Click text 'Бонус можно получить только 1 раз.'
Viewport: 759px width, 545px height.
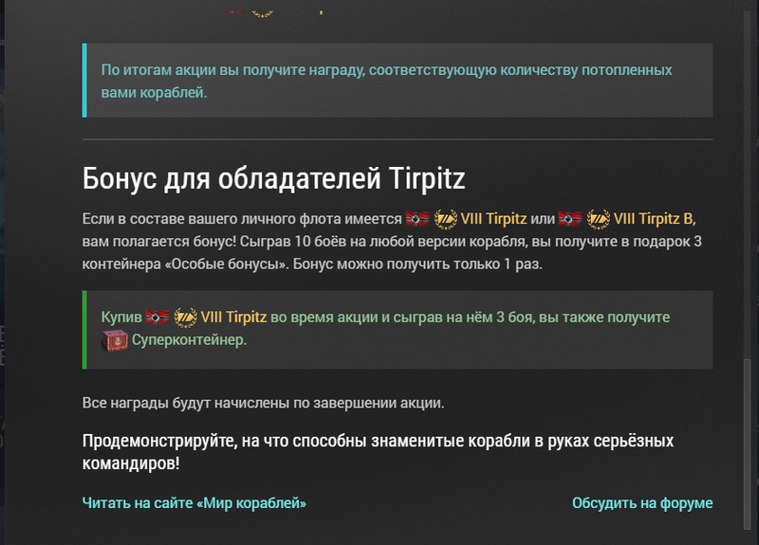tap(417, 264)
